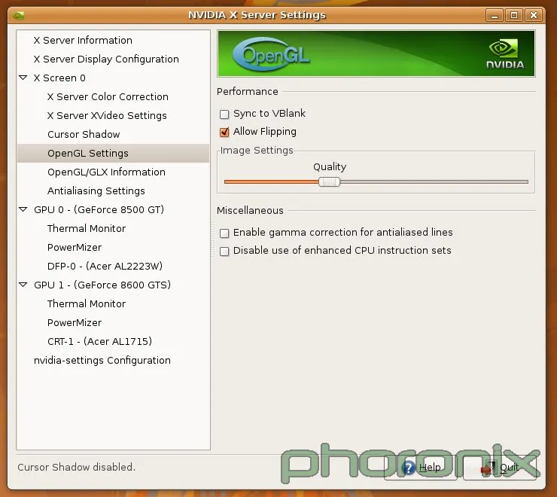Click the NVIDIA icon in the title bar
Image resolution: width=557 pixels, height=497 pixels.
click(x=18, y=14)
